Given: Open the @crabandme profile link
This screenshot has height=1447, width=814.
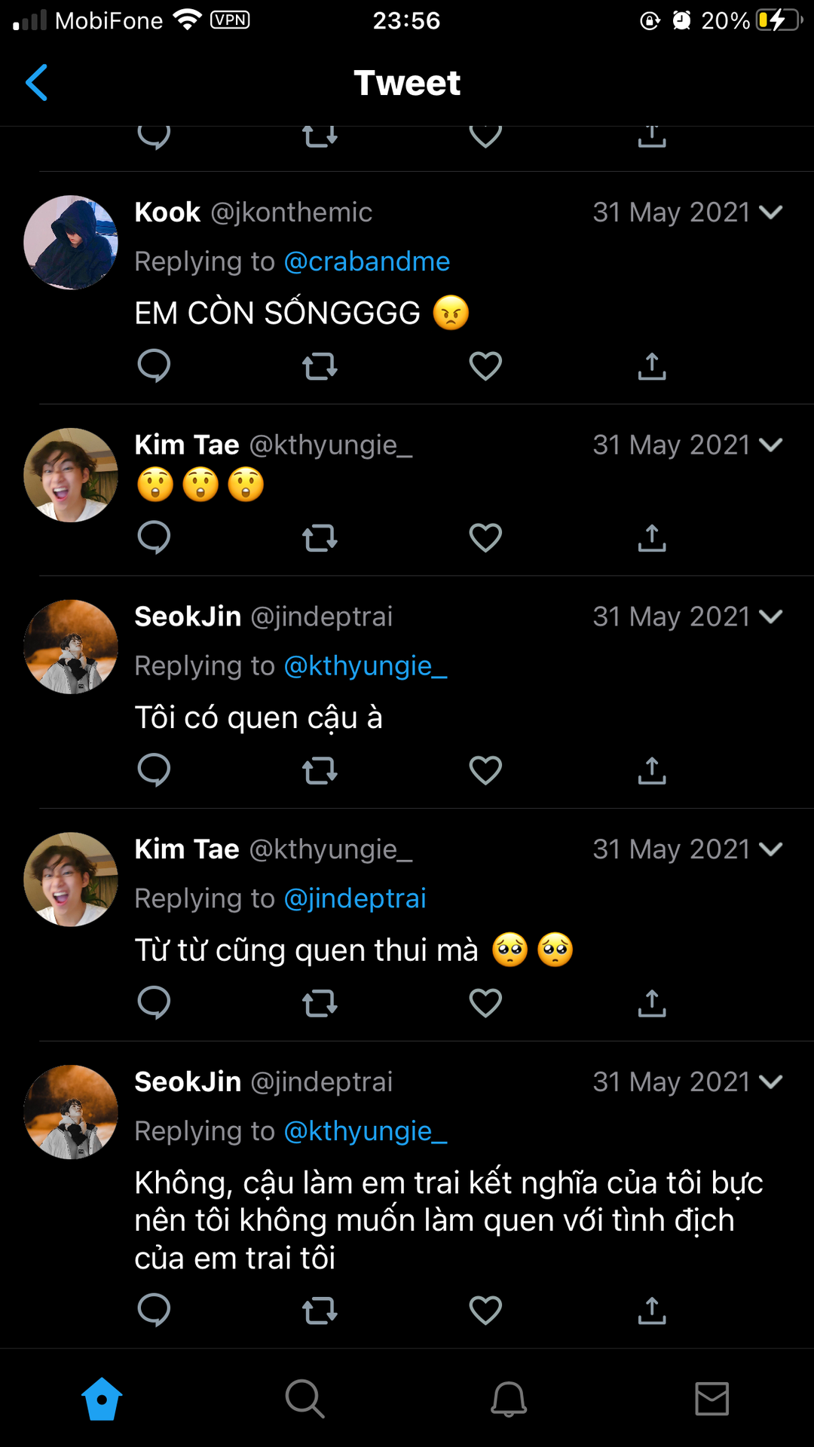Looking at the screenshot, I should tap(367, 262).
